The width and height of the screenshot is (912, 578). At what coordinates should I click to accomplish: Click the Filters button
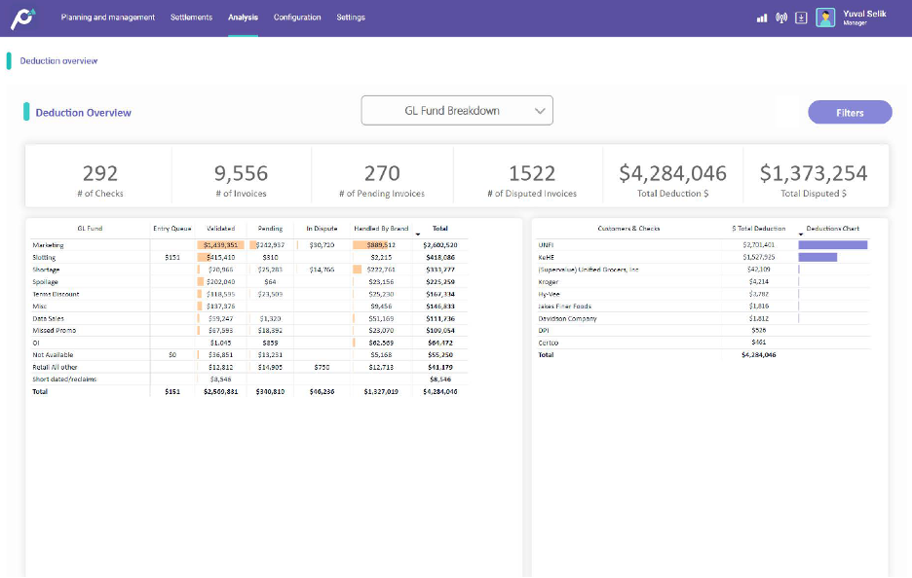point(850,113)
